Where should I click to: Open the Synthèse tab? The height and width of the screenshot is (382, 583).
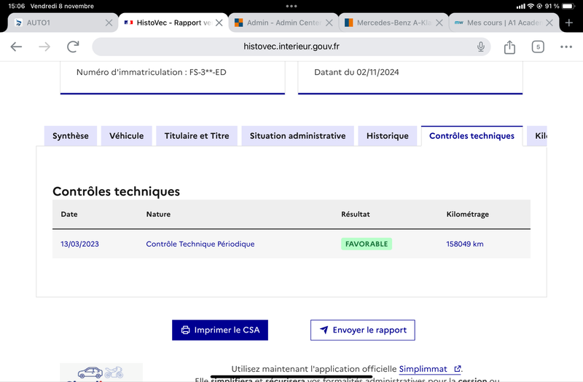tap(71, 136)
